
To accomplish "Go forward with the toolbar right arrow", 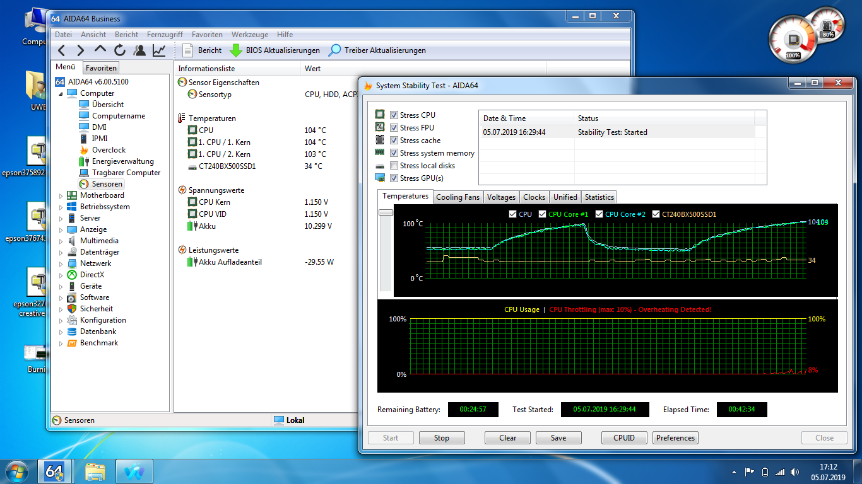I will pos(81,50).
